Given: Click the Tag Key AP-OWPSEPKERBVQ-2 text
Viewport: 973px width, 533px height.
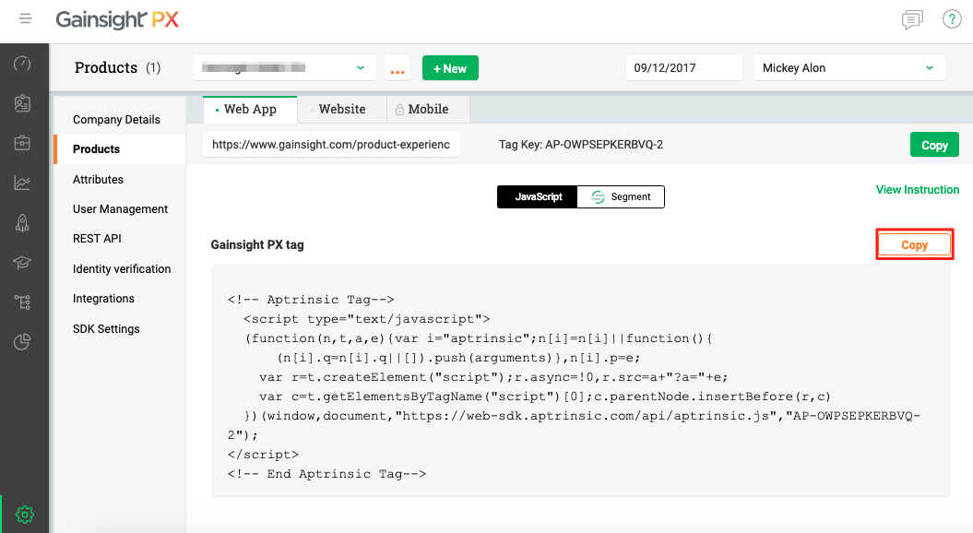Looking at the screenshot, I should [581, 145].
